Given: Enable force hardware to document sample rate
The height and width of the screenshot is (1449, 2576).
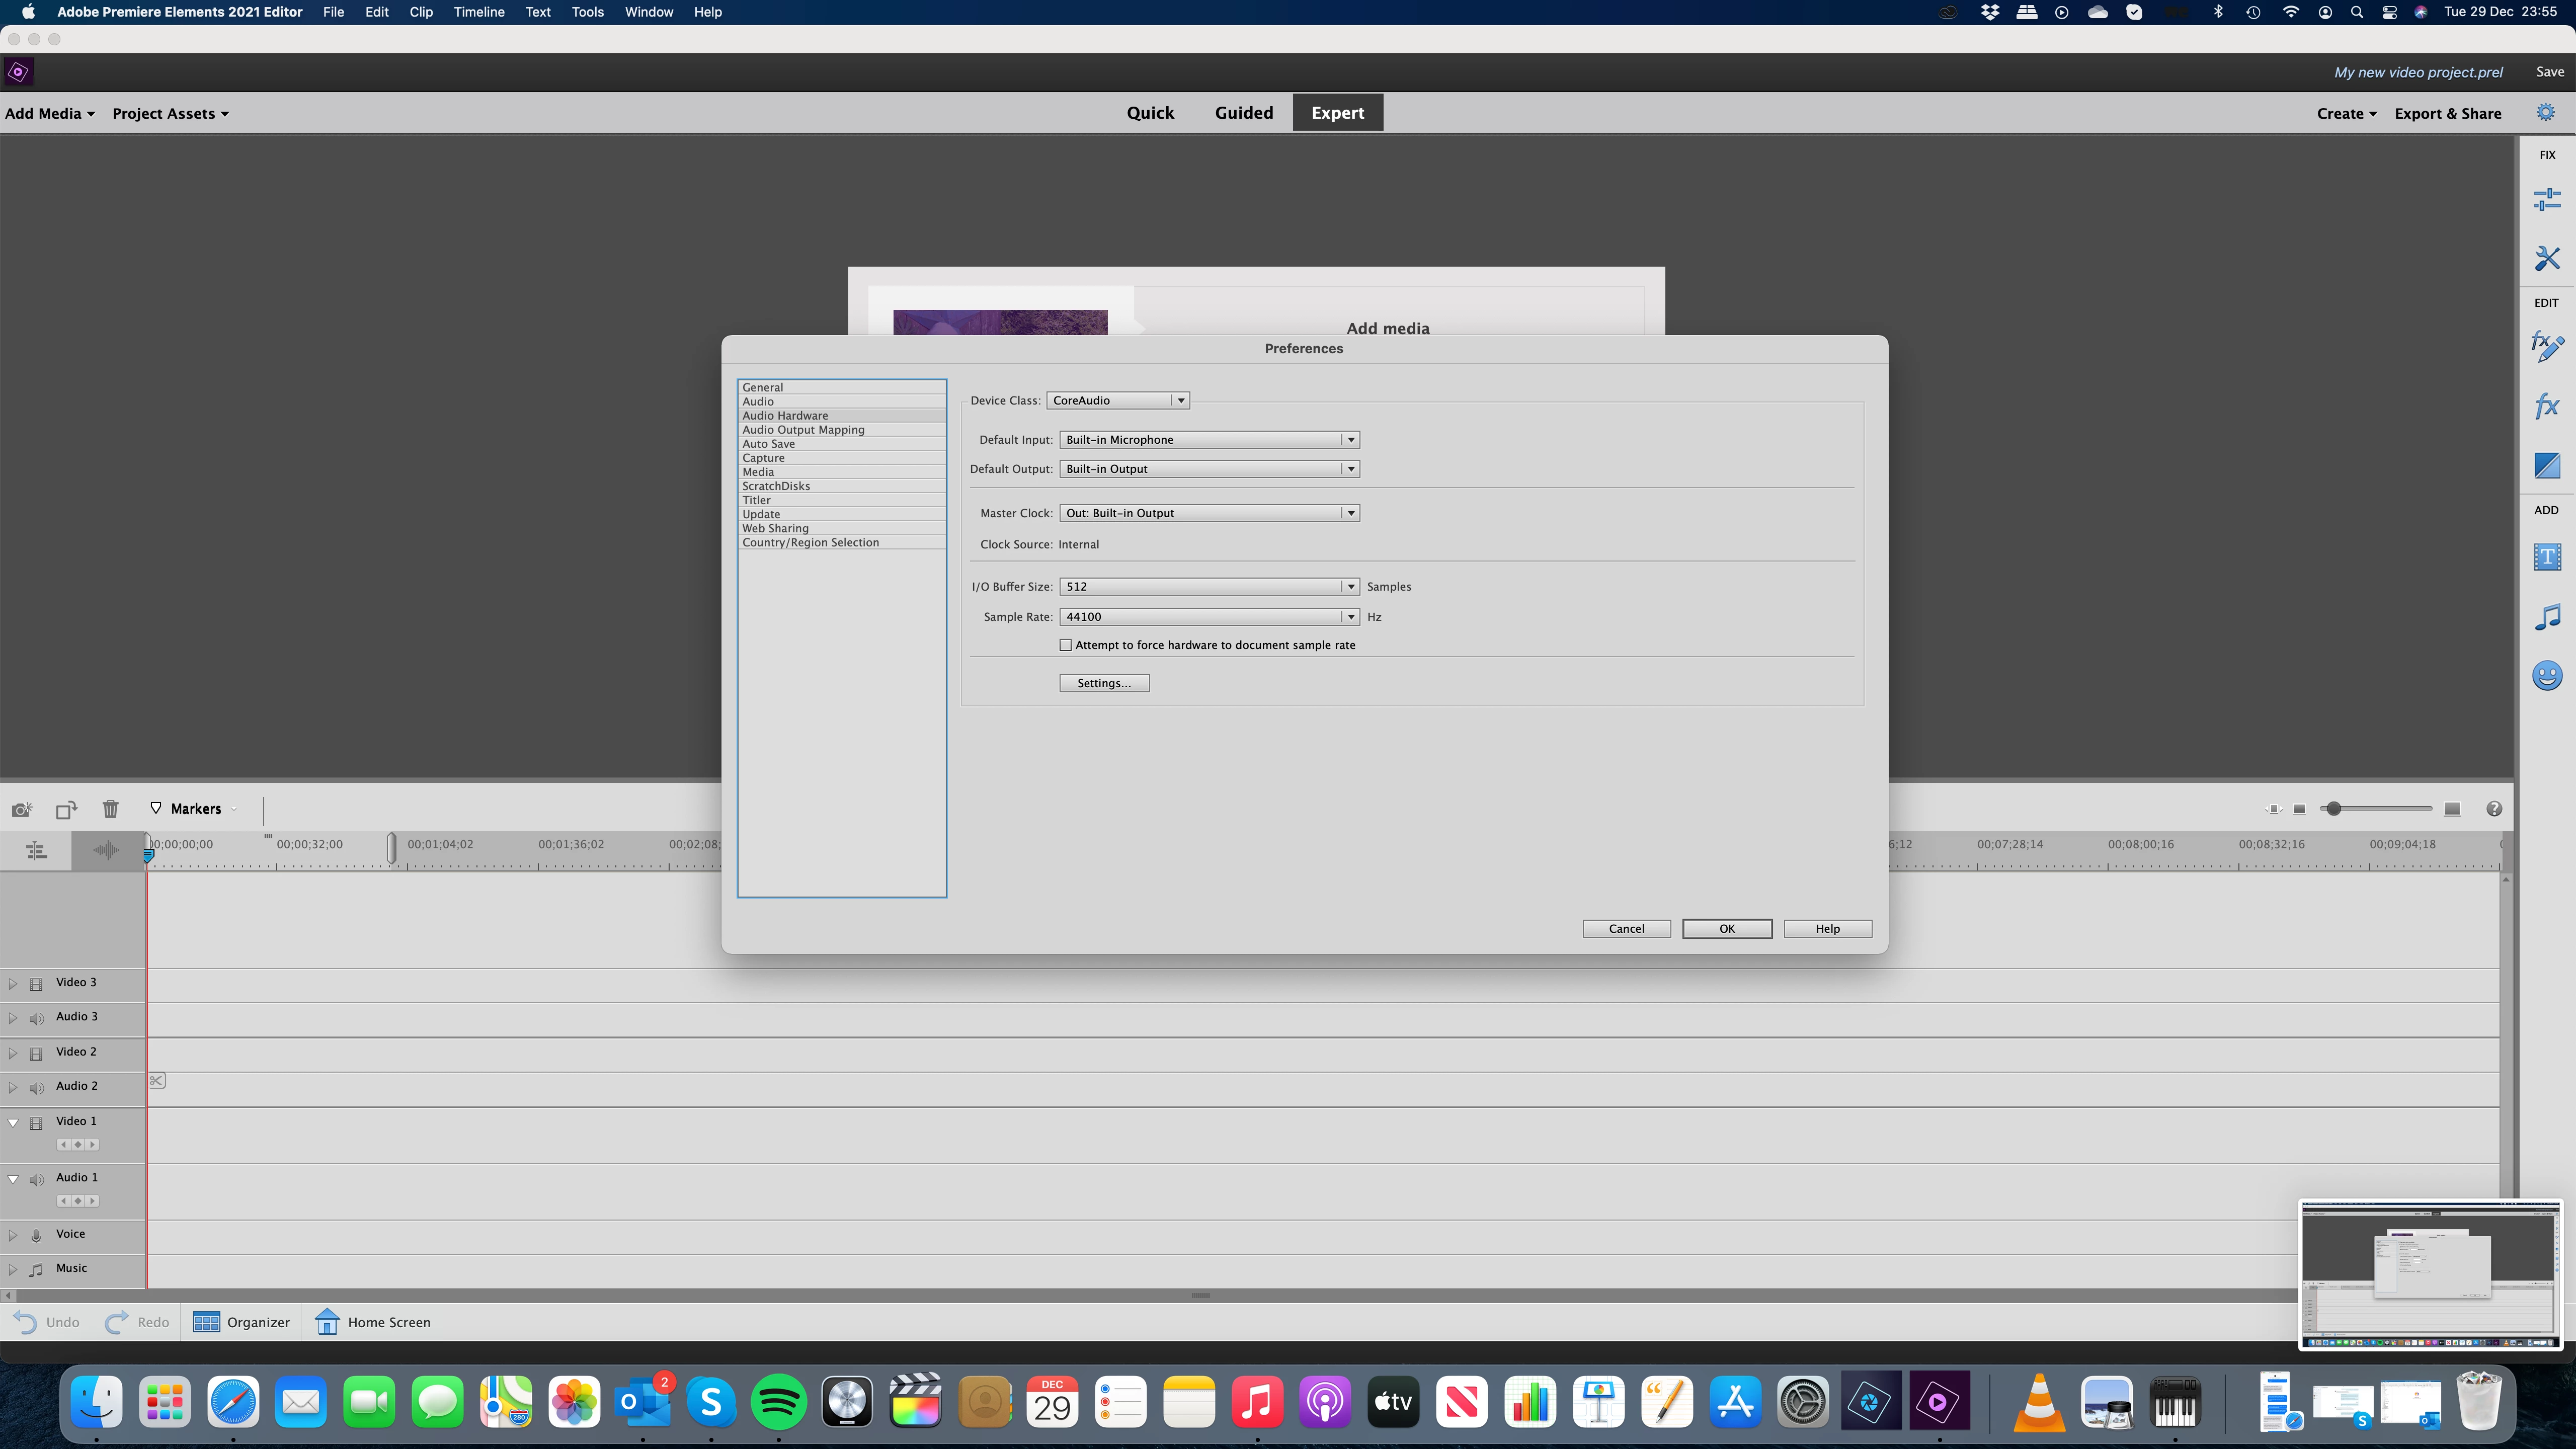Looking at the screenshot, I should 1065,645.
